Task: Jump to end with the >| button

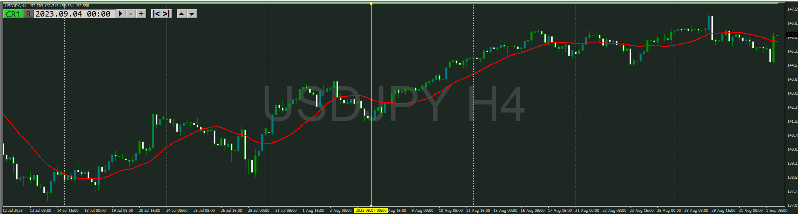Action: pos(166,14)
